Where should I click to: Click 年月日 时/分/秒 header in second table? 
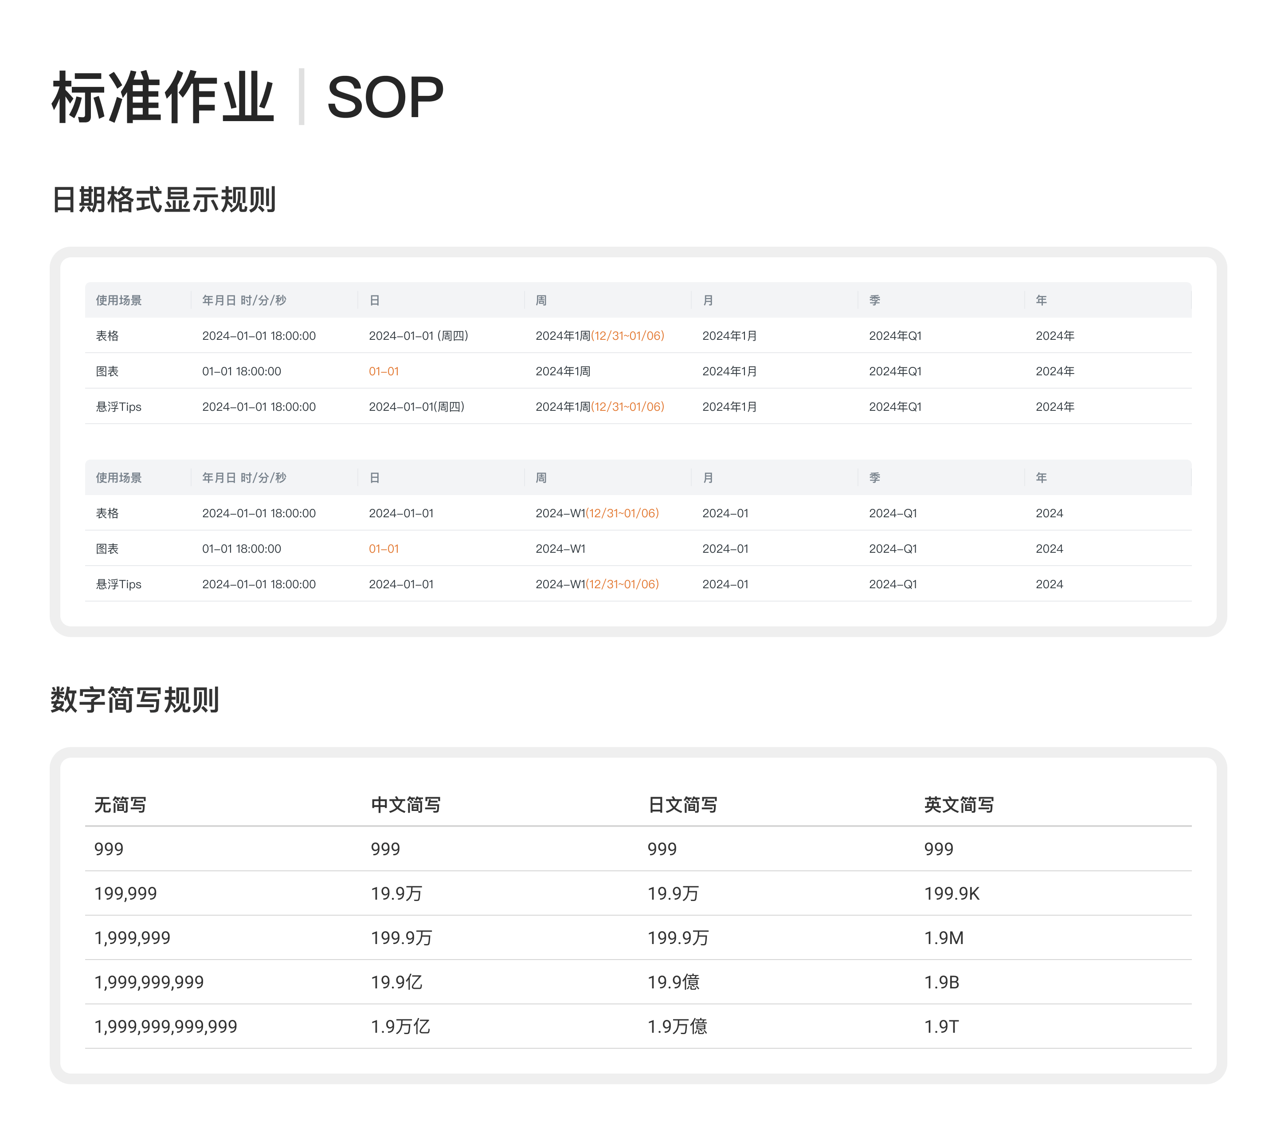coord(244,478)
